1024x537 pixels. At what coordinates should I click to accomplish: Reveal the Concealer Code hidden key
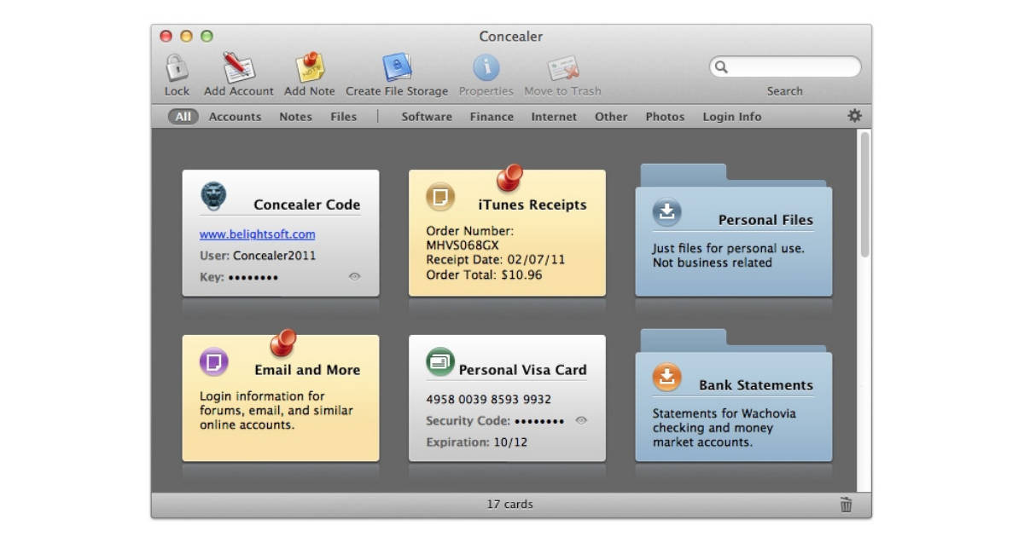tap(354, 277)
